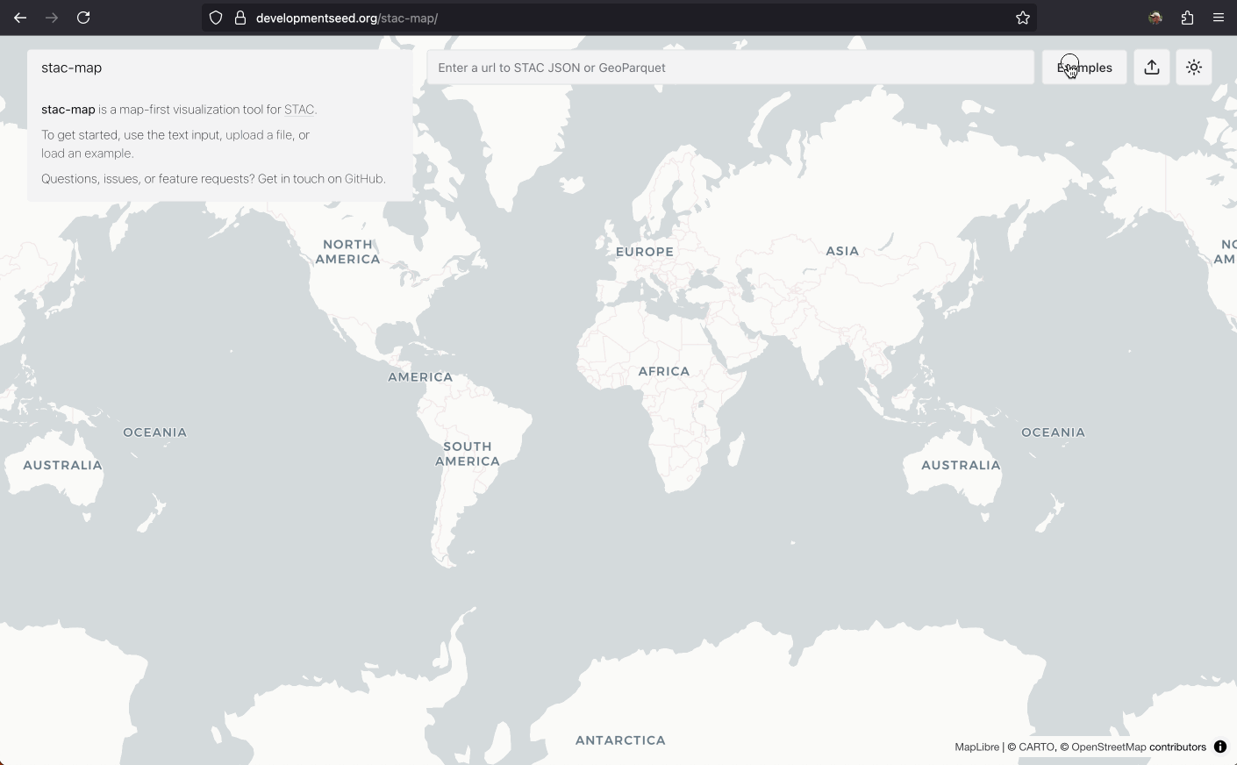1237x765 pixels.
Task: Click the "upload a file" link
Action: click(x=261, y=135)
